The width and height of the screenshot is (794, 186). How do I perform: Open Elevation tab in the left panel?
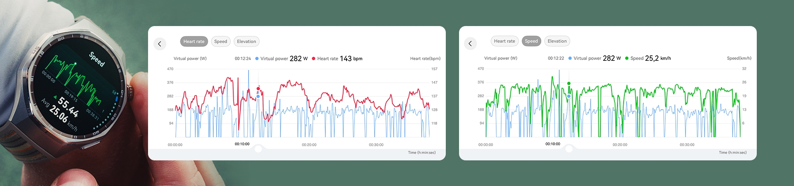[x=246, y=41]
